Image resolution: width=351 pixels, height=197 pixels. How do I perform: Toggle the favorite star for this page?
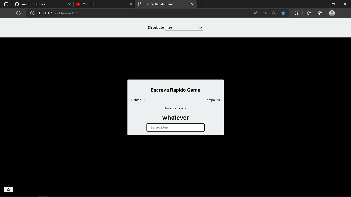point(283,13)
